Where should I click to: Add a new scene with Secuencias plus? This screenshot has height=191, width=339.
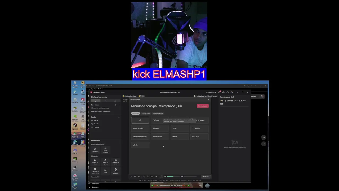tap(119, 105)
